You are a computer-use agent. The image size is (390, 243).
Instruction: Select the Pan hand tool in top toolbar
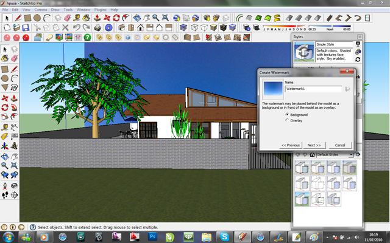click(146, 18)
